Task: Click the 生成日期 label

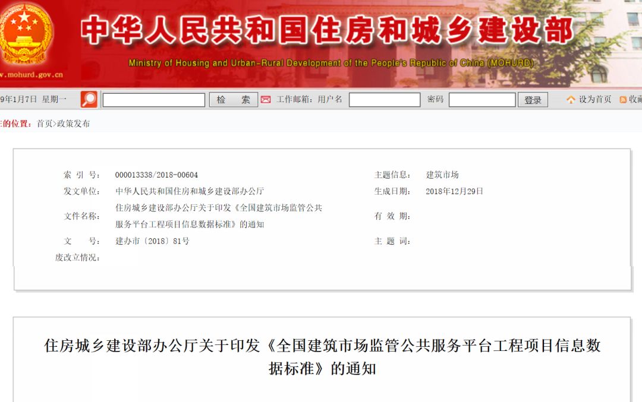Action: [x=392, y=191]
